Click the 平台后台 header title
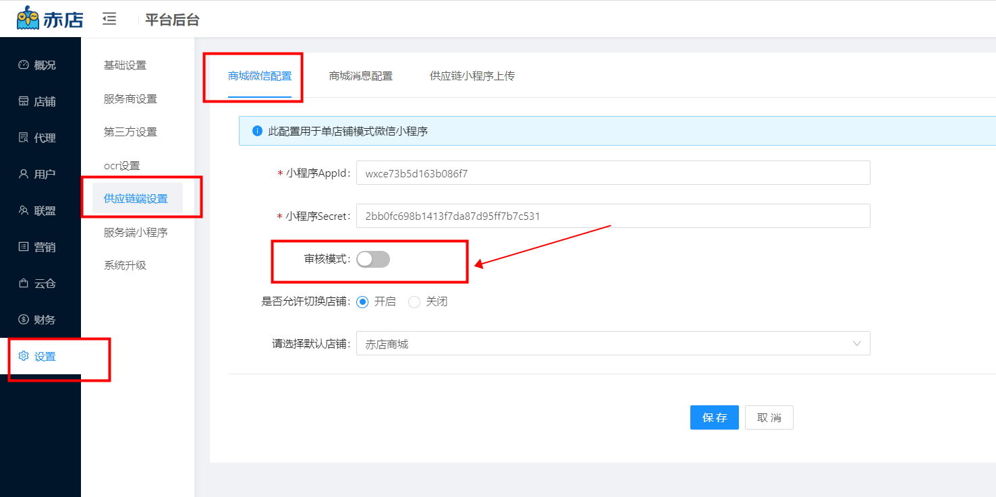The width and height of the screenshot is (996, 497). pos(172,20)
